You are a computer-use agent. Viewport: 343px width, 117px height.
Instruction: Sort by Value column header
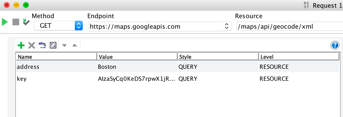(137, 57)
